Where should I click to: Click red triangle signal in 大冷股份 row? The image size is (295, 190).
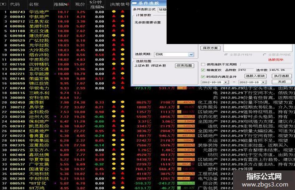pos(114,50)
